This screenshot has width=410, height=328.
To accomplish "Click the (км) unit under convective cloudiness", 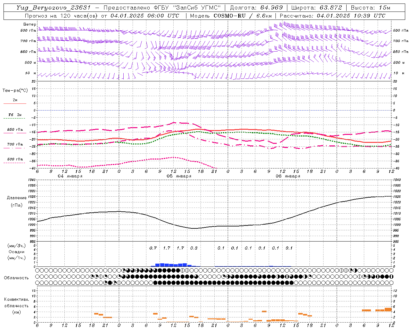I will tap(16, 312).
